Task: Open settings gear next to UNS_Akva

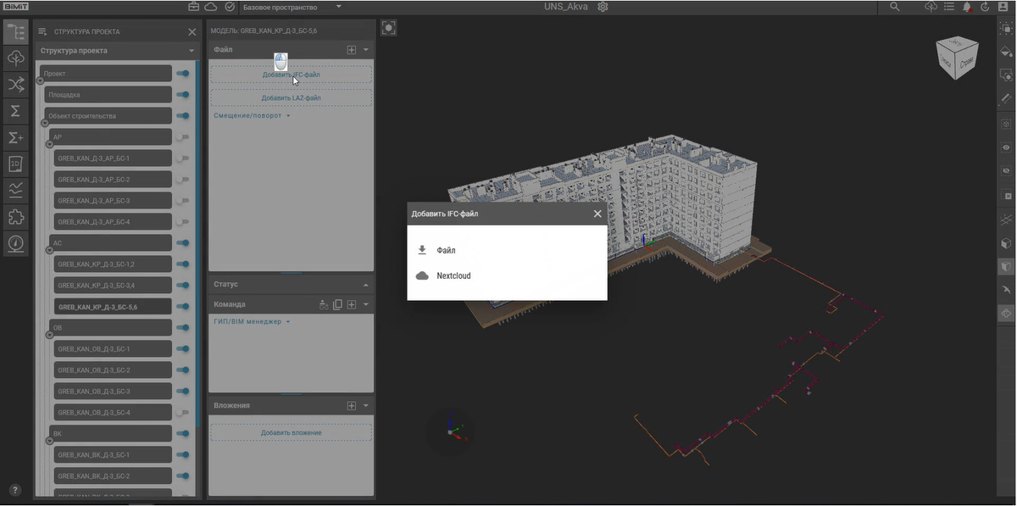Action: tap(603, 7)
